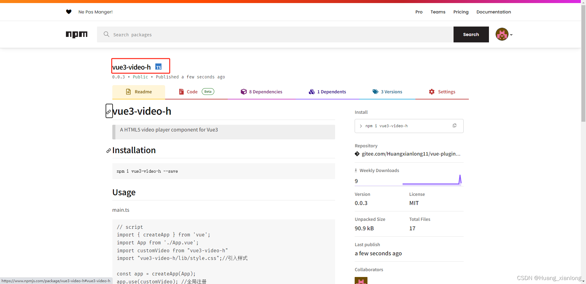
Task: Click the Code tab file icon
Action: pos(181,92)
